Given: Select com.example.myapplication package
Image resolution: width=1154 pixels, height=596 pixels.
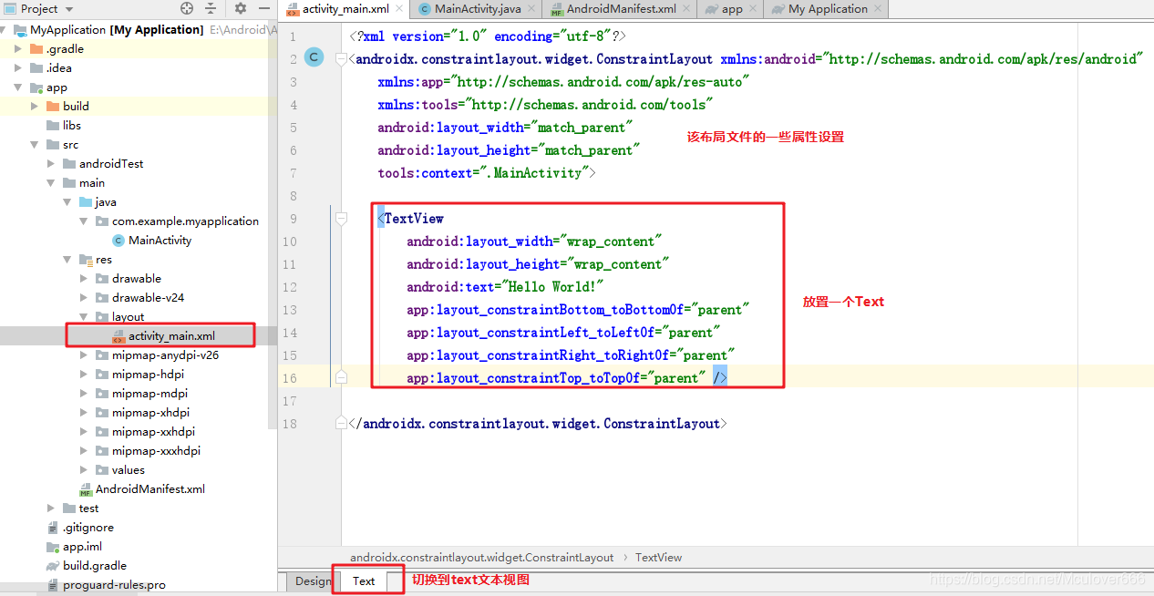Looking at the screenshot, I should 185,221.
